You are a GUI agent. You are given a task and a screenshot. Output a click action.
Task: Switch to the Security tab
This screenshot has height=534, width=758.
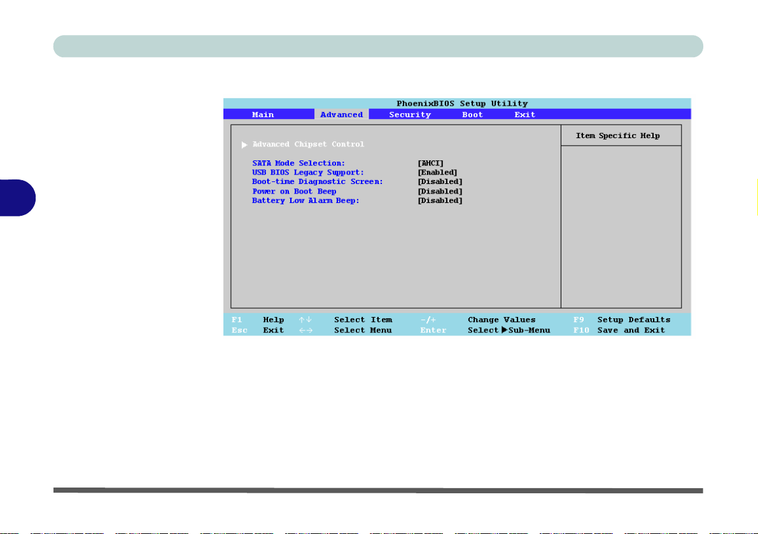(x=409, y=115)
